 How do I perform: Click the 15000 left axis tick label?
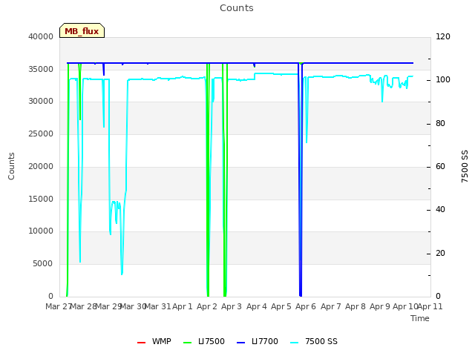coord(41,199)
